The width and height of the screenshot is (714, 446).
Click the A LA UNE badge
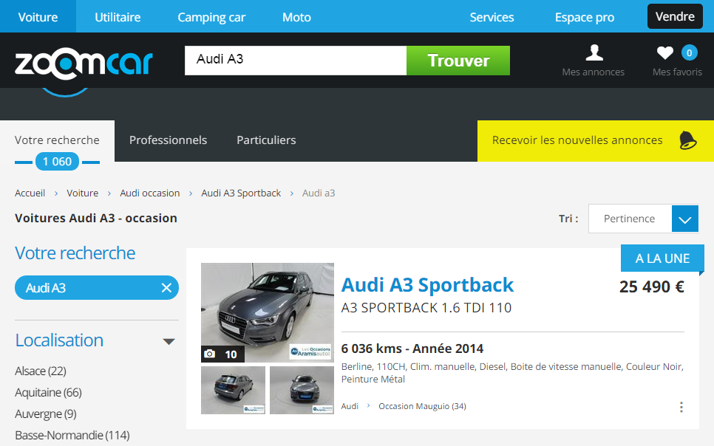point(662,258)
